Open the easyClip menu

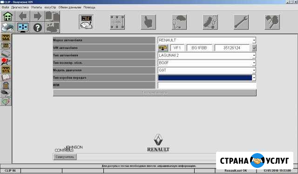click(50, 7)
